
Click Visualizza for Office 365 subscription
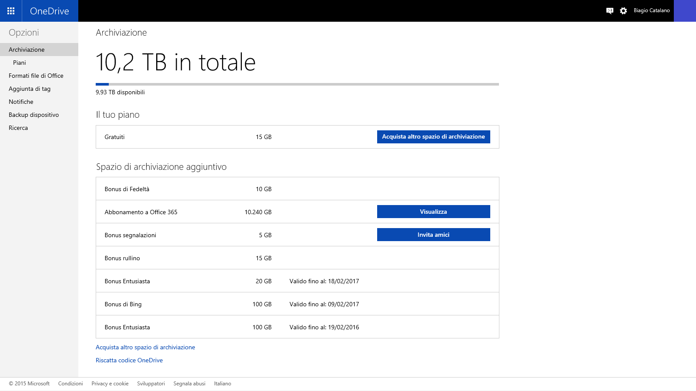pyautogui.click(x=433, y=212)
